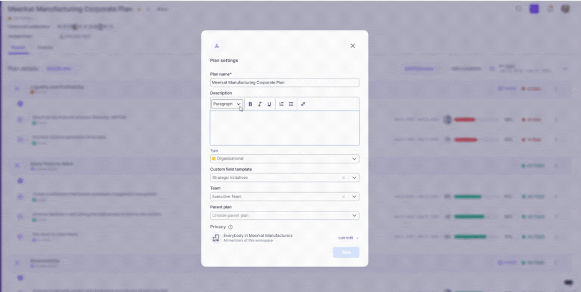Insert a link in the Description

point(303,104)
